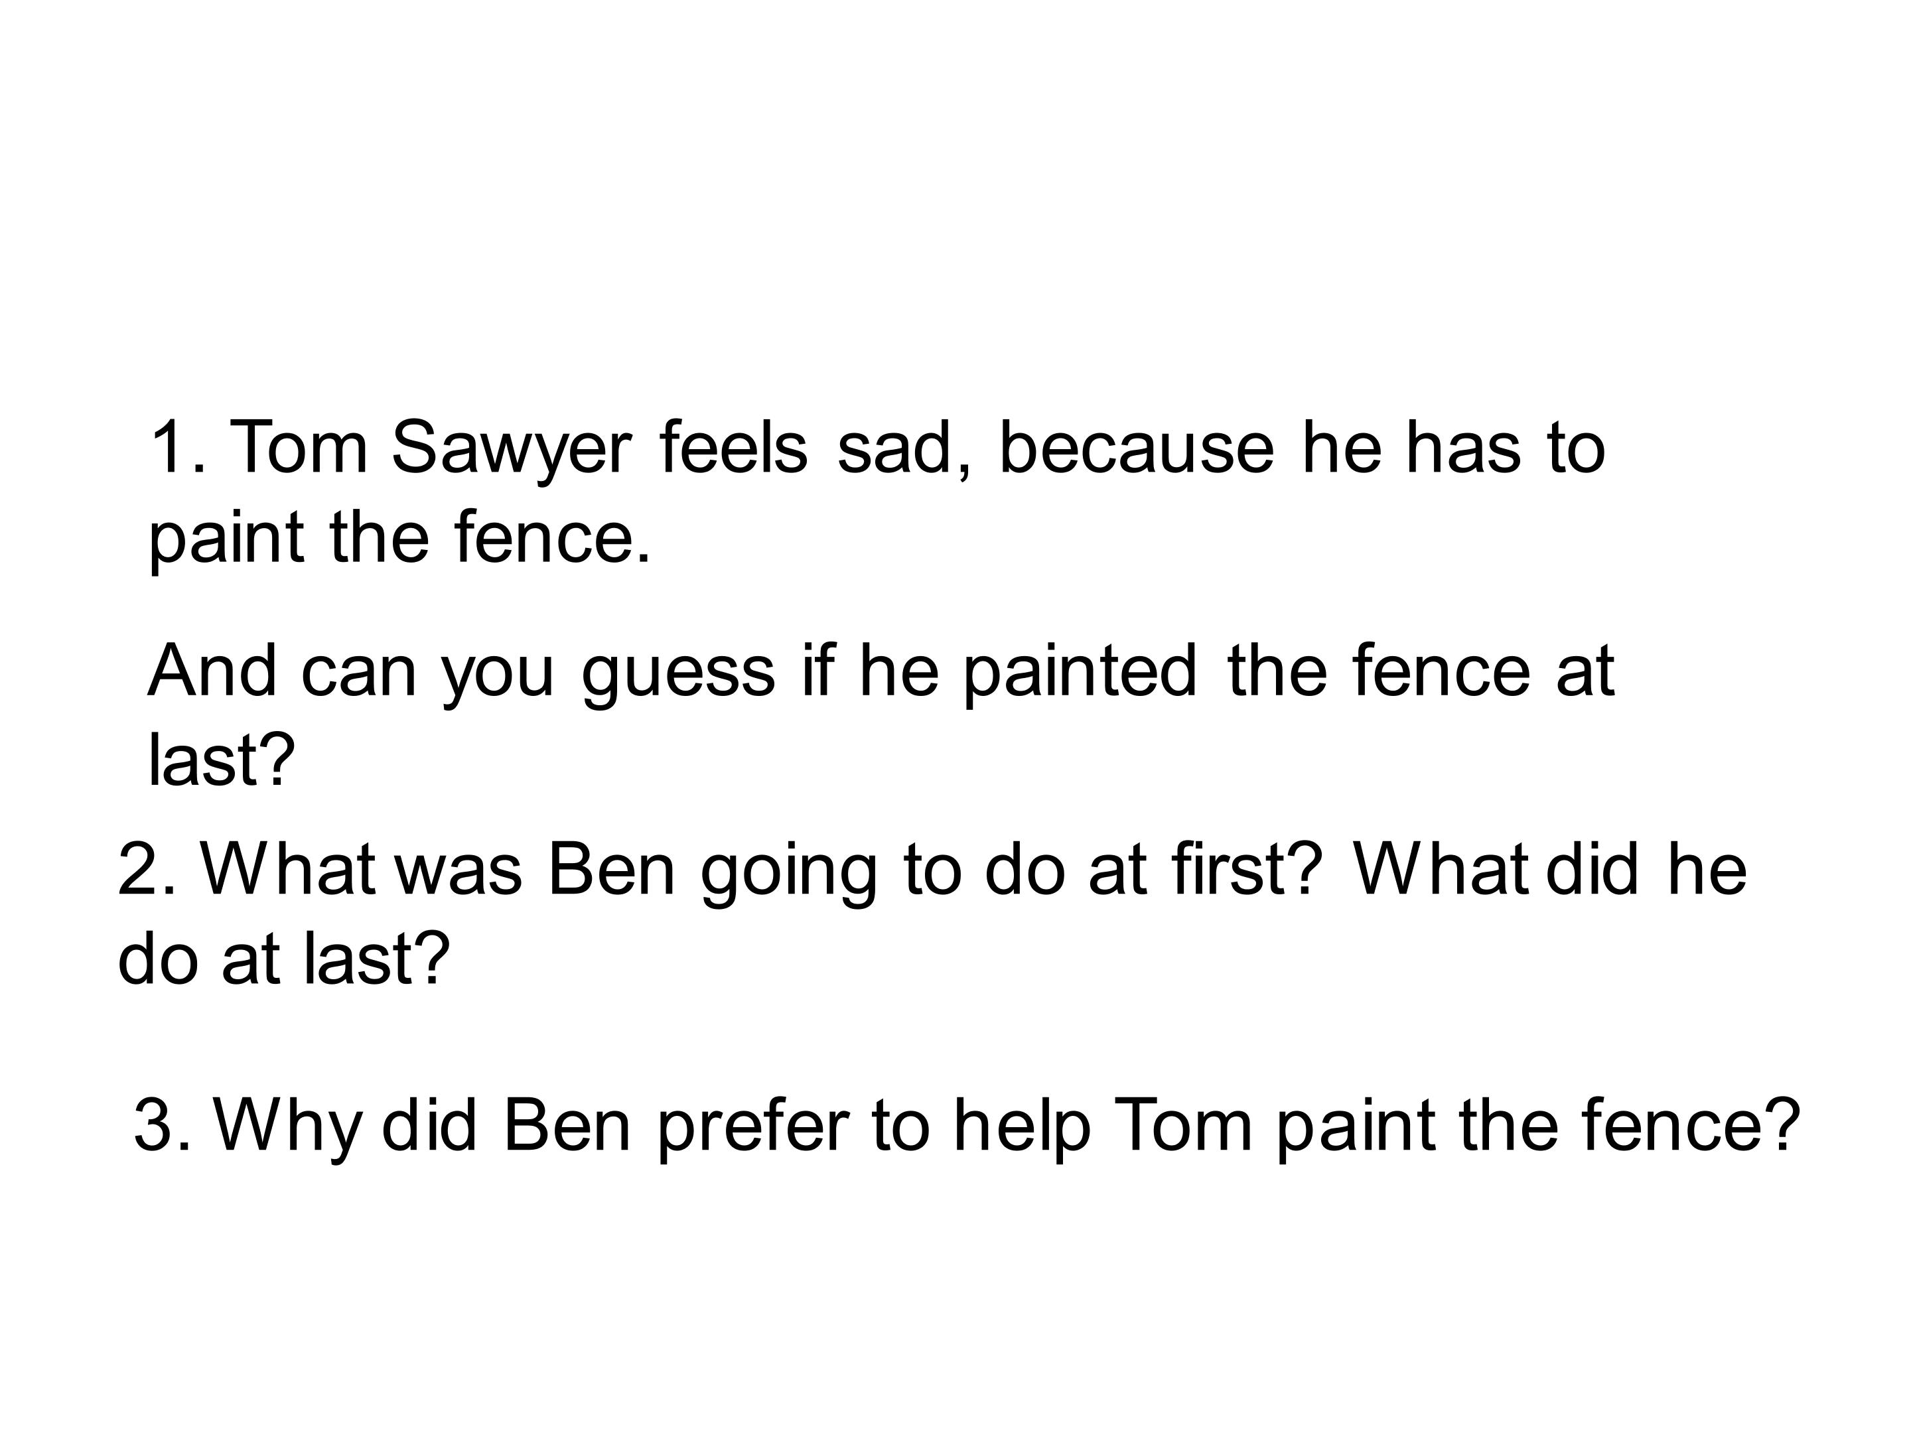Viewport: 1911px width, 1433px height.
Task: Click question 3 "Why did Ben prefer"
Action: tap(967, 1125)
